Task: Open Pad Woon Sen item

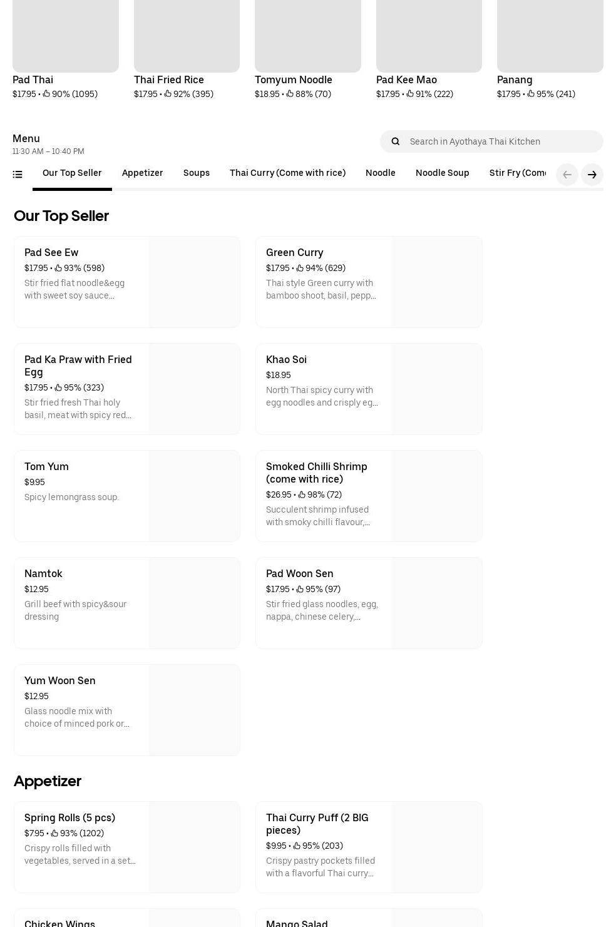Action: 299,574
